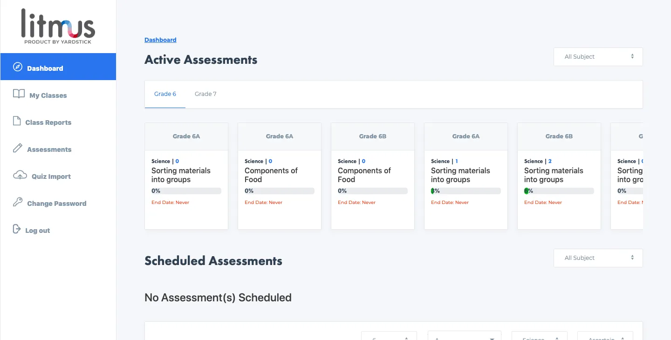
Task: Open the Ascertain dropdown
Action: (605, 337)
